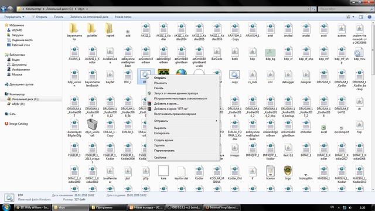The height and width of the screenshot is (211, 375).
Task: Click Записать на оптический диск
Action: pos(89,17)
